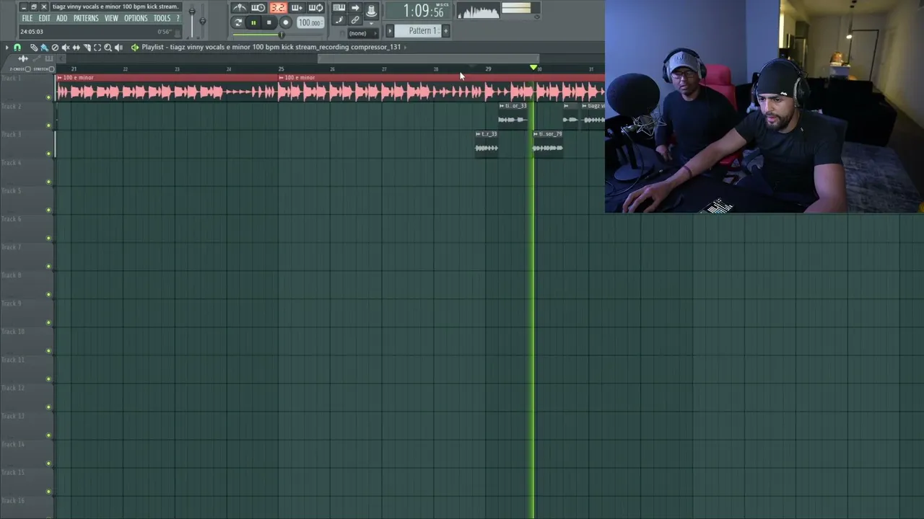Mute Track 6 with its green LED
The width and height of the screenshot is (924, 519).
coord(48,238)
